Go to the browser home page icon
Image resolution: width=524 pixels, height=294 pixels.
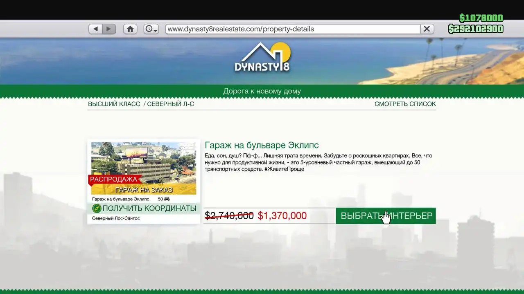[130, 29]
